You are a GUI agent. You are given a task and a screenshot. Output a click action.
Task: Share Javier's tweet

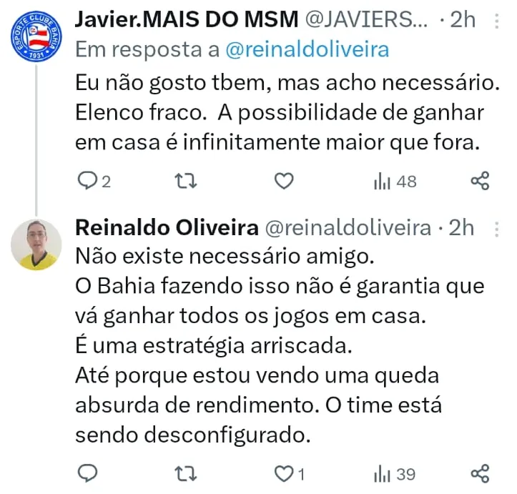coord(480,182)
